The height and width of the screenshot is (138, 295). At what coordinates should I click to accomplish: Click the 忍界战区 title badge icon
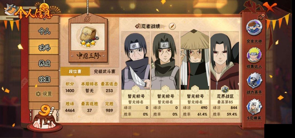click(x=225, y=90)
